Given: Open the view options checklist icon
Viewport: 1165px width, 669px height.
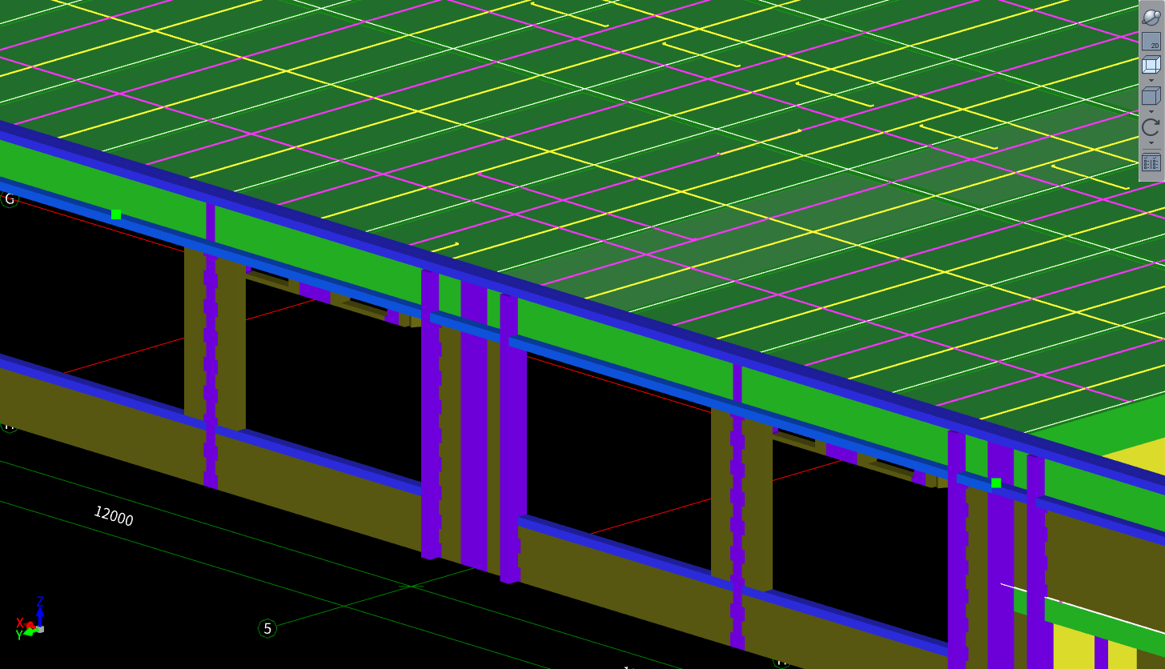Looking at the screenshot, I should click(1151, 162).
